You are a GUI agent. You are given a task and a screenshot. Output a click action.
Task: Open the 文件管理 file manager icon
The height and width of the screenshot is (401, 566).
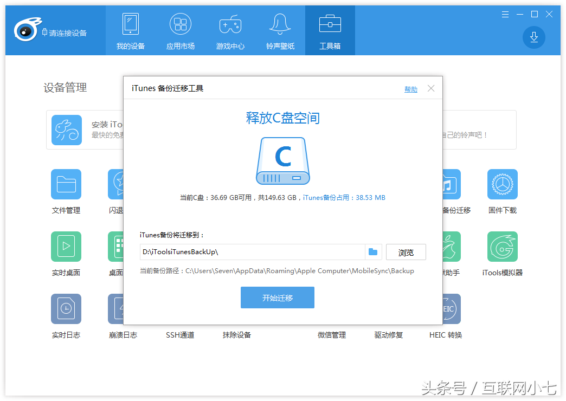[66, 184]
